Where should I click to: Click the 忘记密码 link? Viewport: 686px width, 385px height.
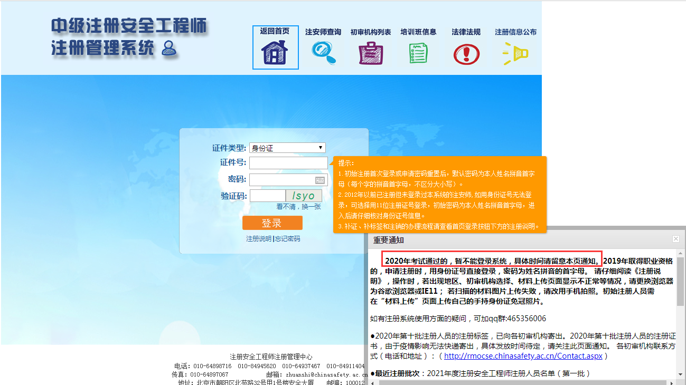click(x=287, y=239)
